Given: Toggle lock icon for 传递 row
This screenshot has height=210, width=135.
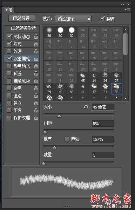Looking at the screenshot, I should point(36,73).
